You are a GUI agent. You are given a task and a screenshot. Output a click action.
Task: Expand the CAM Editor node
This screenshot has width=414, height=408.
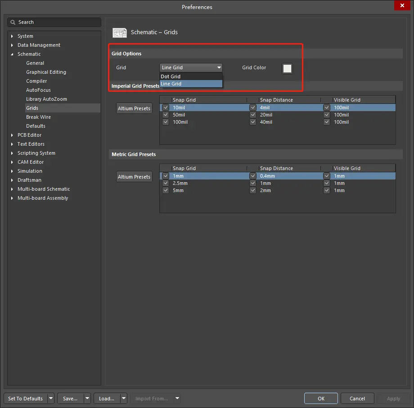(x=12, y=162)
